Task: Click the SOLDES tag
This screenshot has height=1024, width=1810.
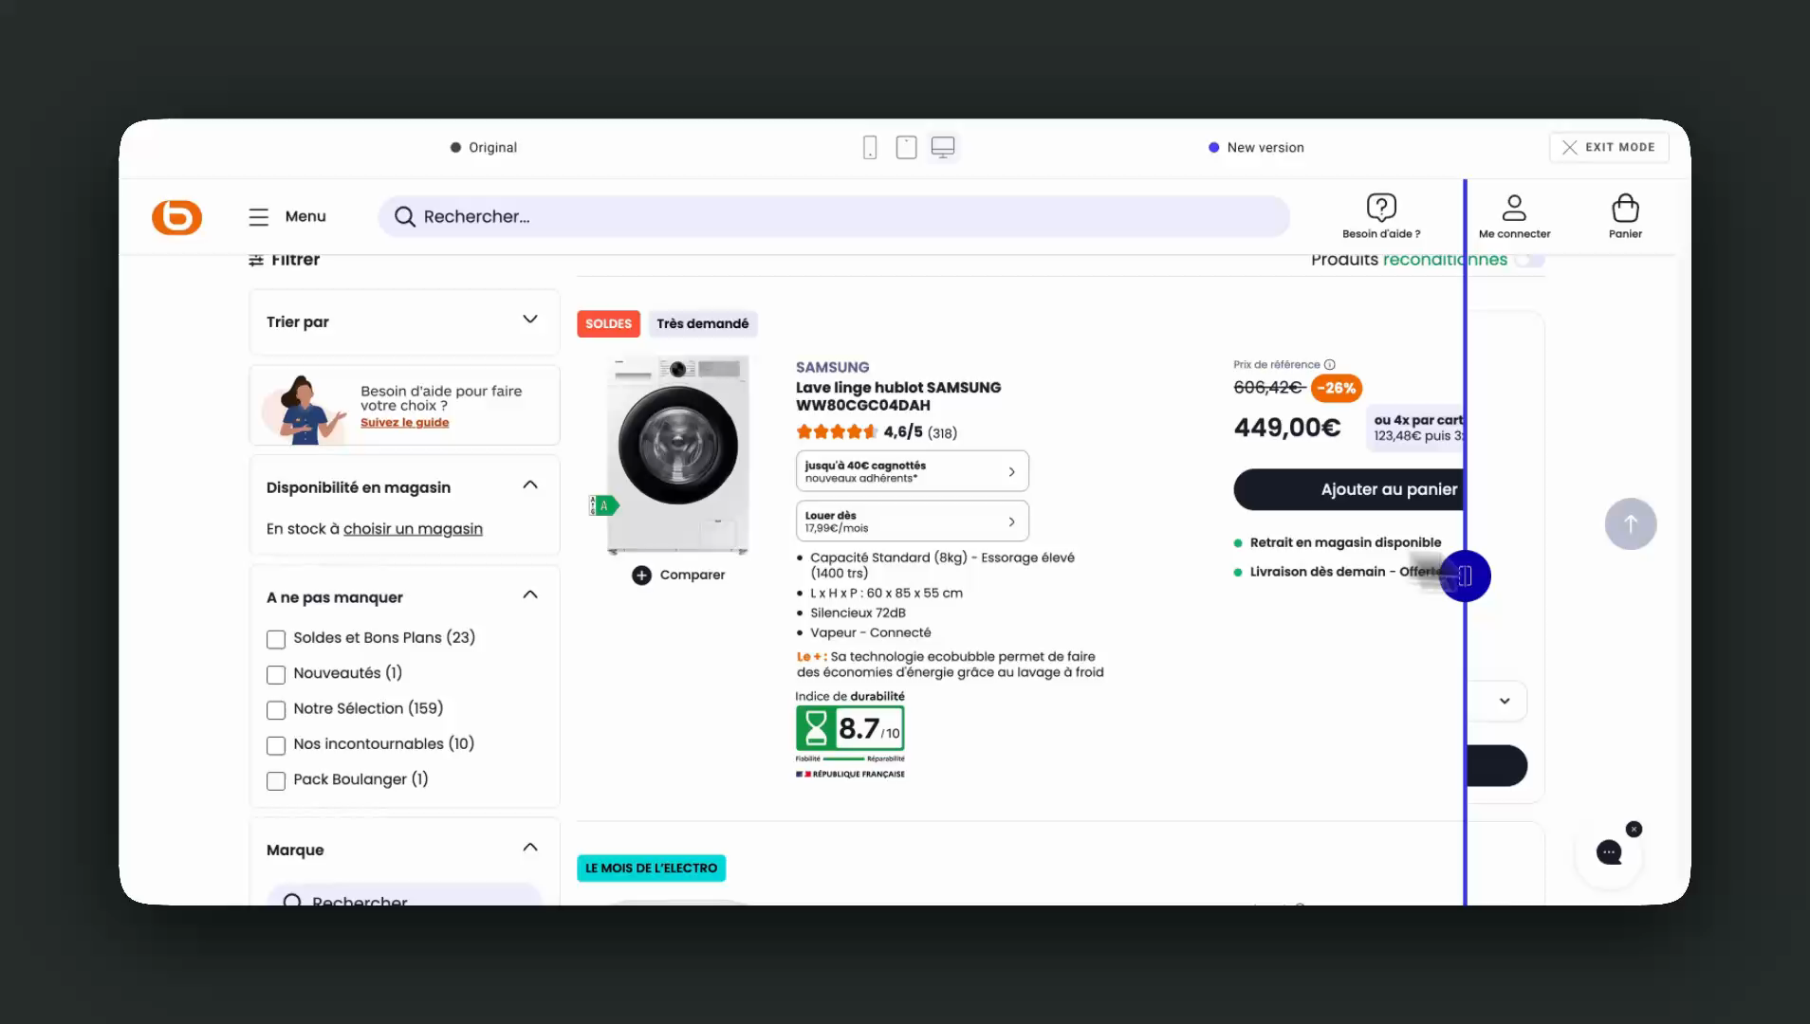Action: coord(608,324)
